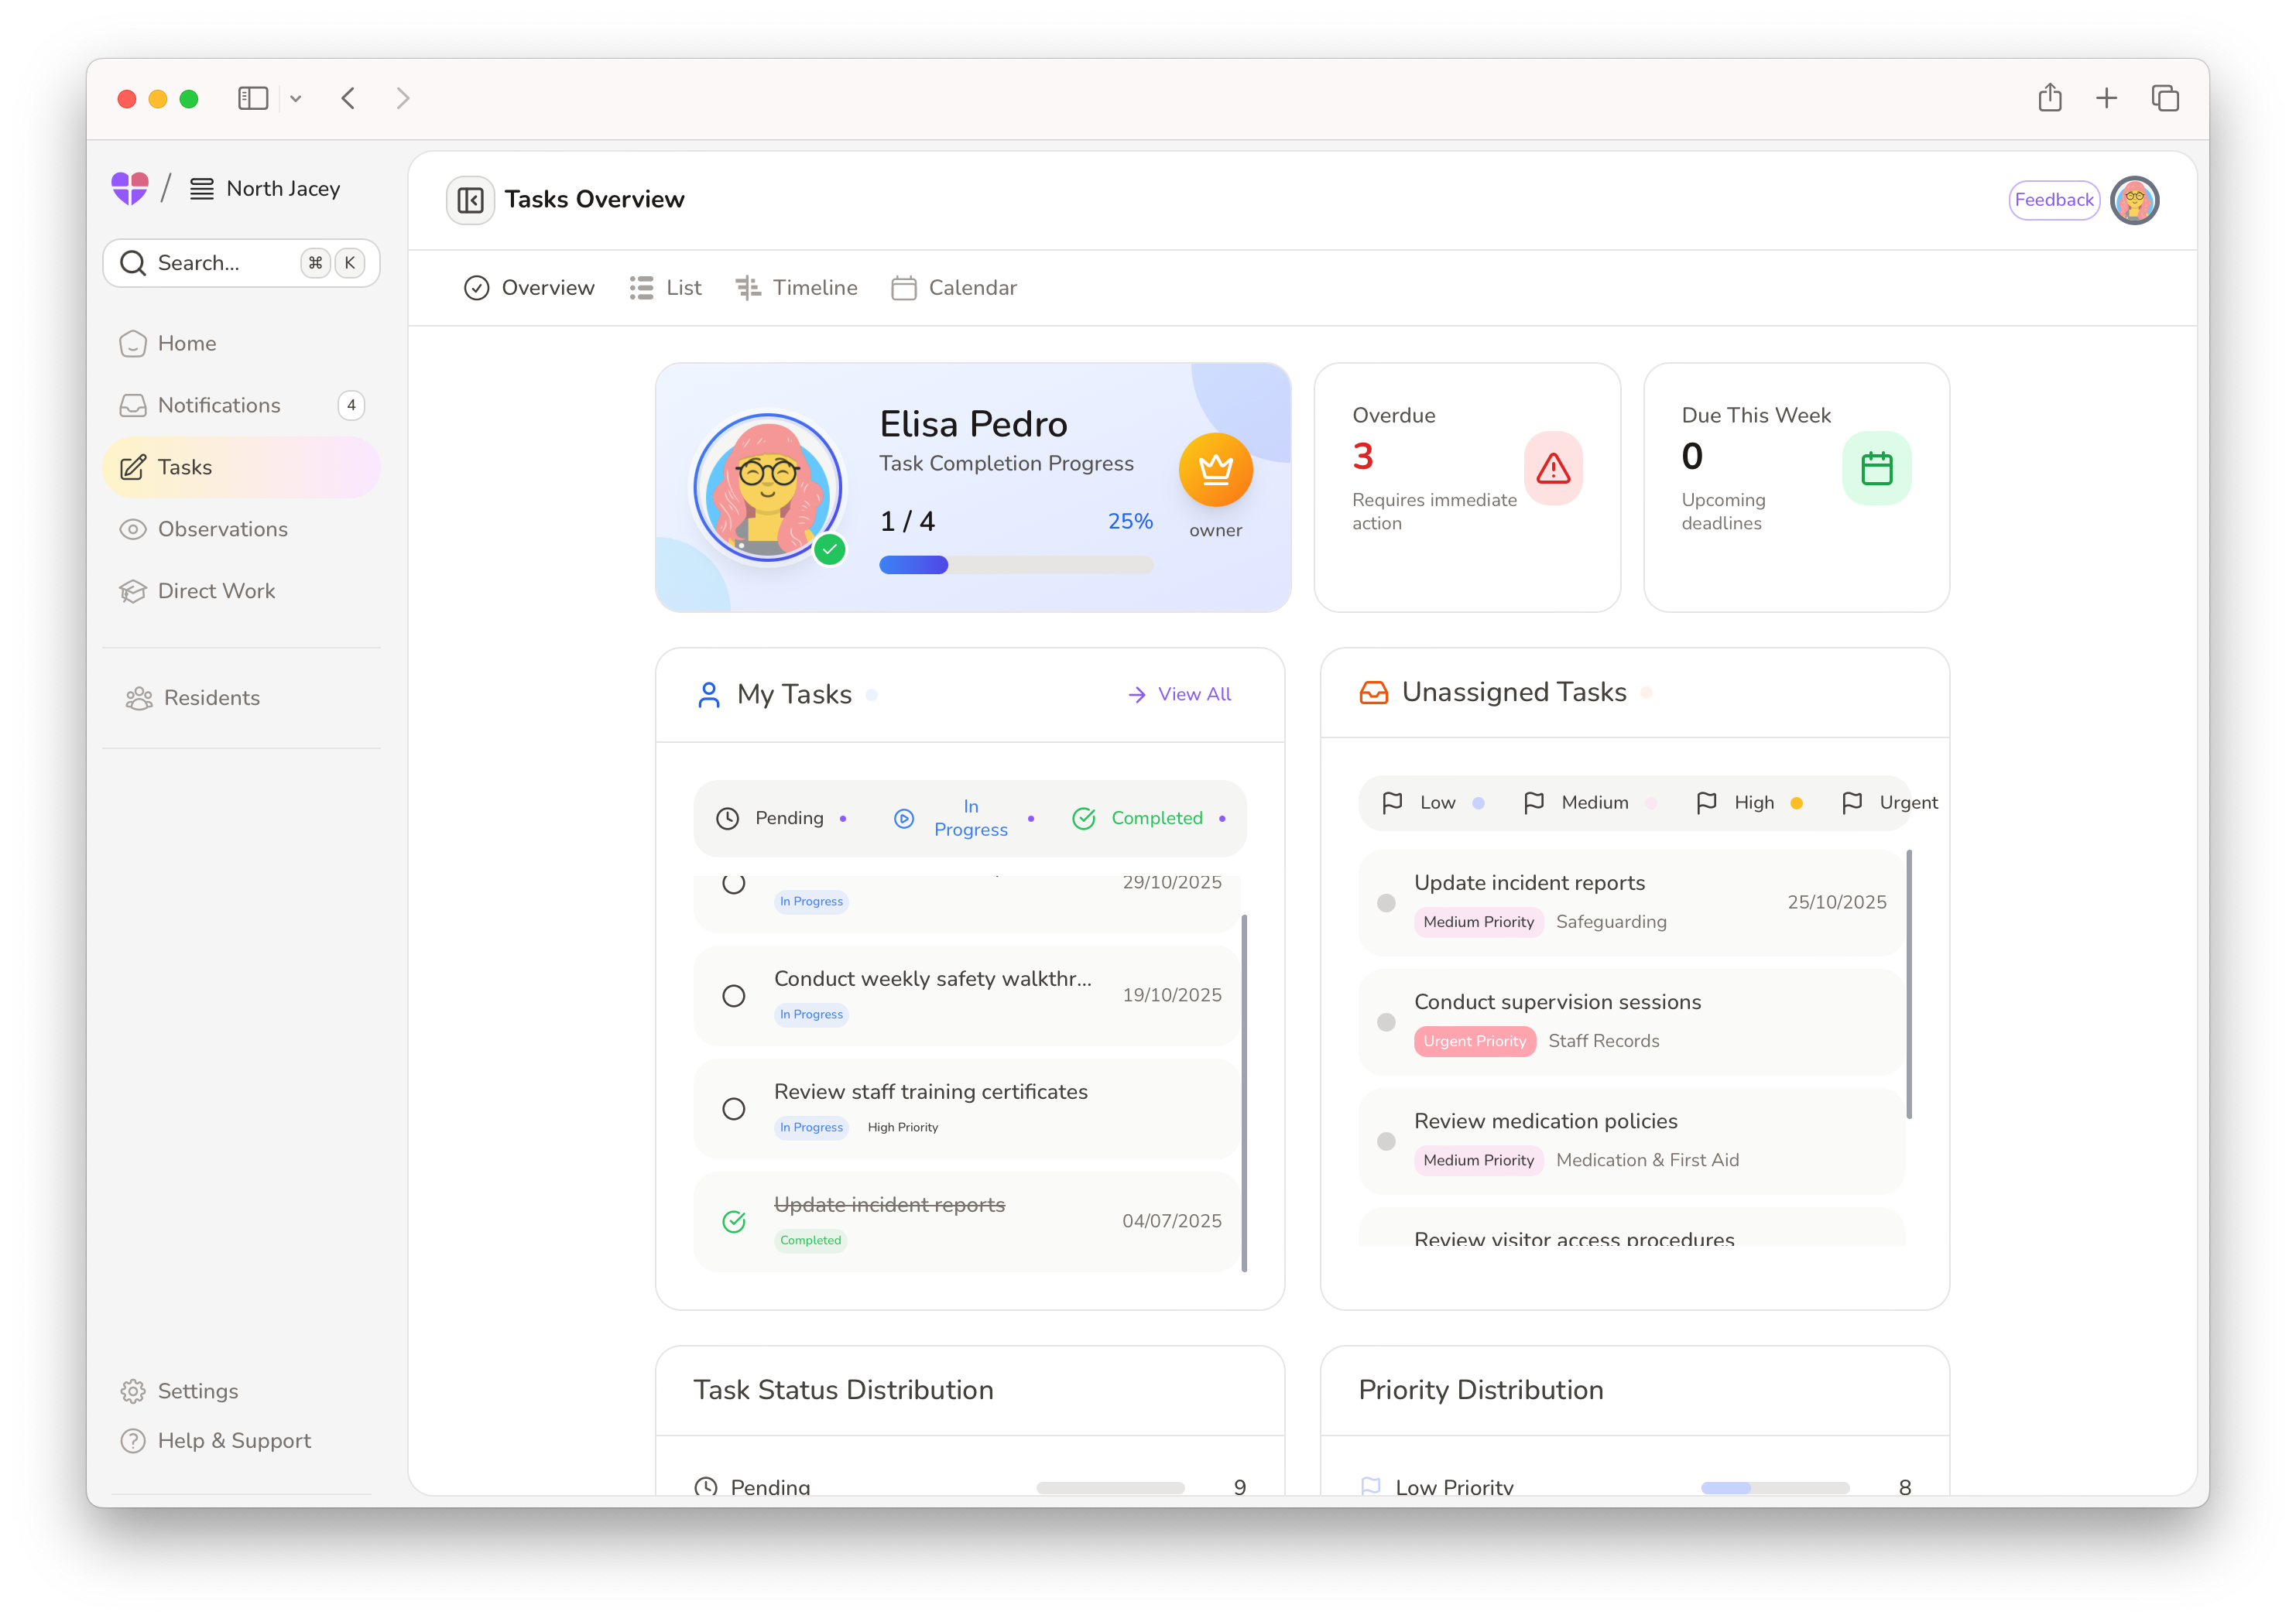Image resolution: width=2296 pixels, height=1622 pixels.
Task: Click the browser share icon
Action: 2049,98
